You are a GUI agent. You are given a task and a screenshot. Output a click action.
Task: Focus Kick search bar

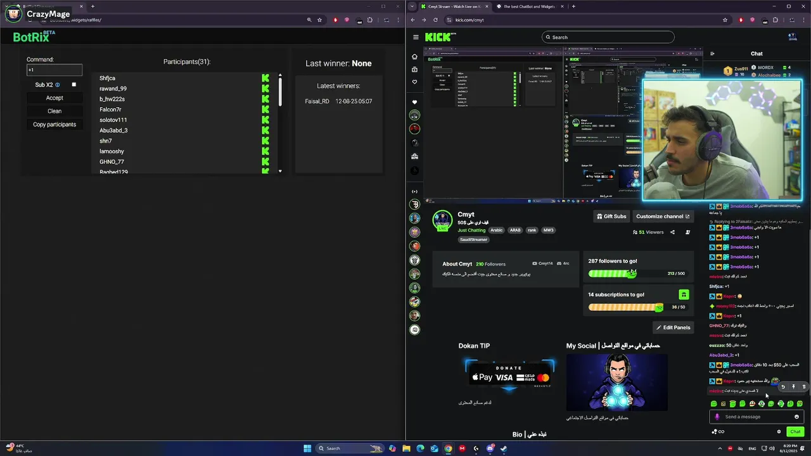pos(608,37)
